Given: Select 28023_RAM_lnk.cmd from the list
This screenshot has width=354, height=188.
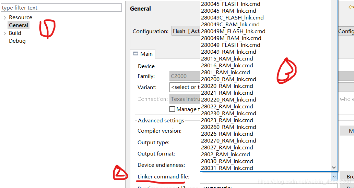Looking at the screenshot, I should 227,120.
